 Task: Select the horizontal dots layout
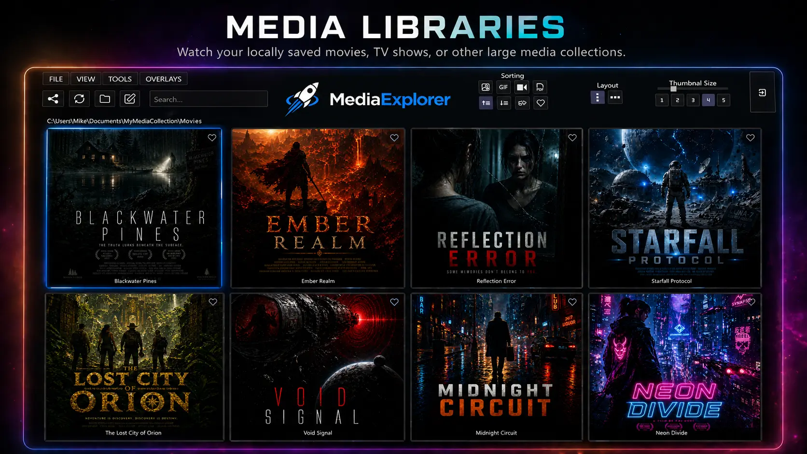pos(615,97)
